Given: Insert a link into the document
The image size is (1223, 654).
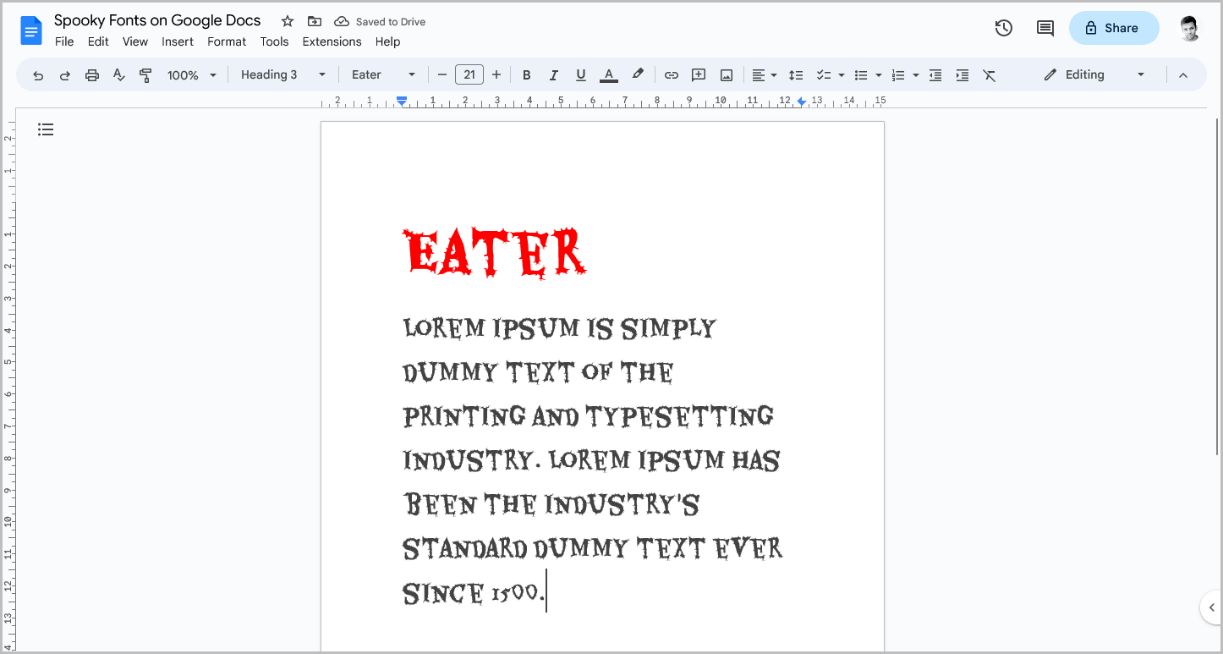Looking at the screenshot, I should [x=671, y=74].
